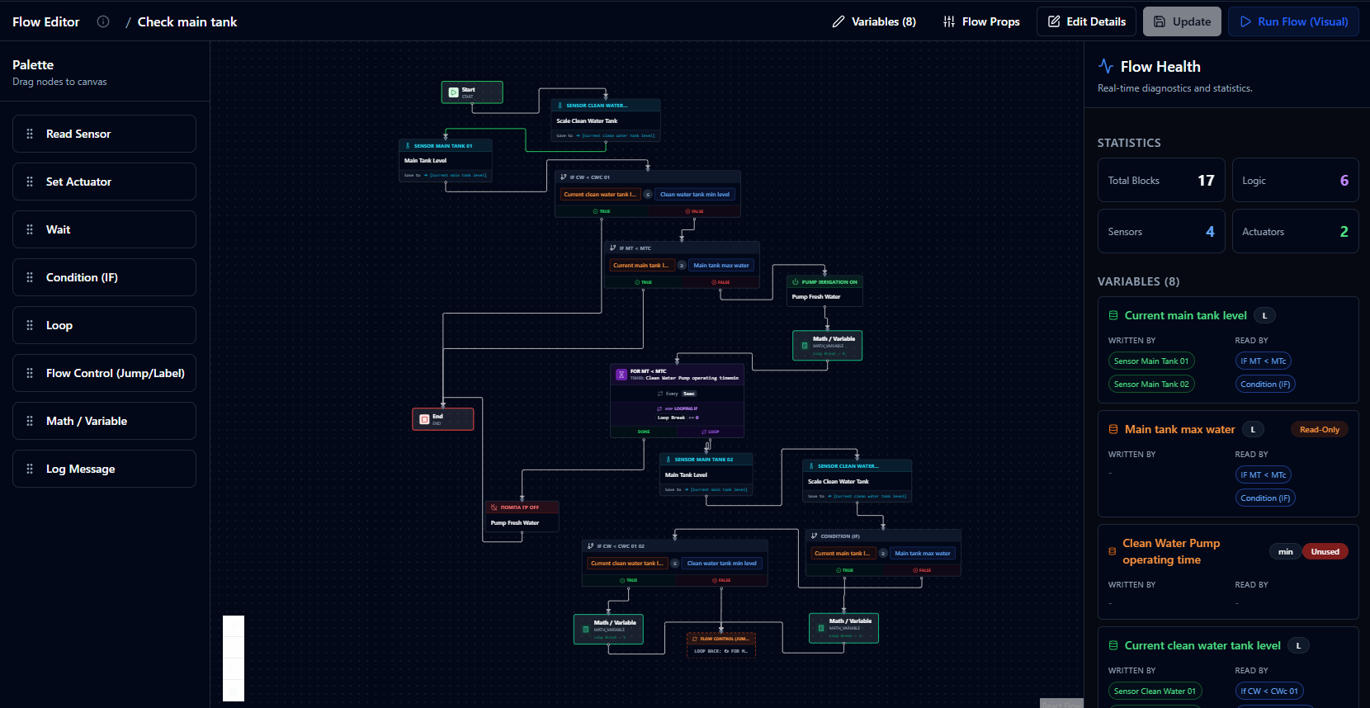Click the Sensors statistic card
Viewport: 1370px width, 708px height.
[1161, 231]
